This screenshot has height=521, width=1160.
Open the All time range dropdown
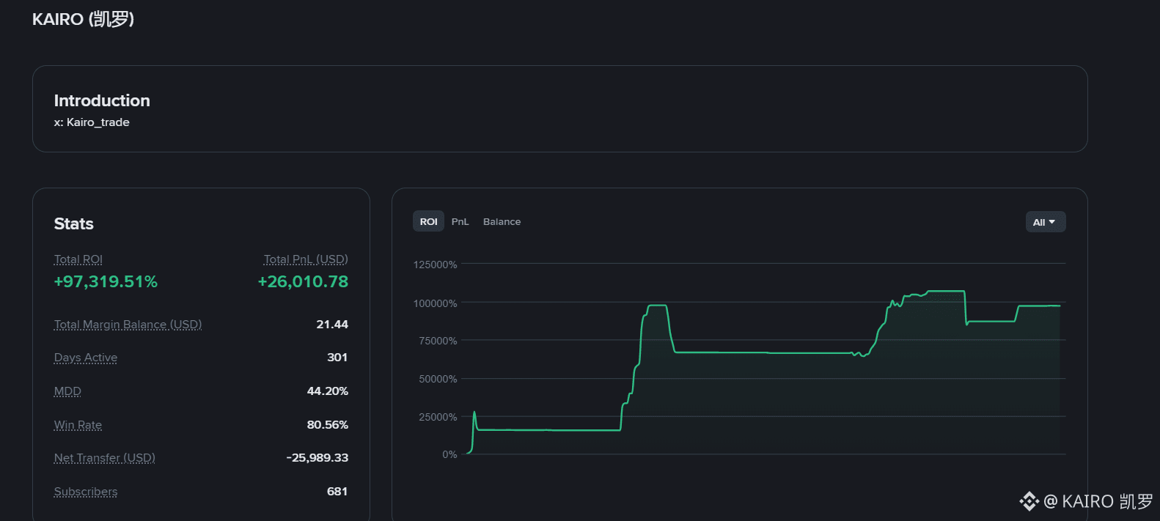[x=1045, y=222]
